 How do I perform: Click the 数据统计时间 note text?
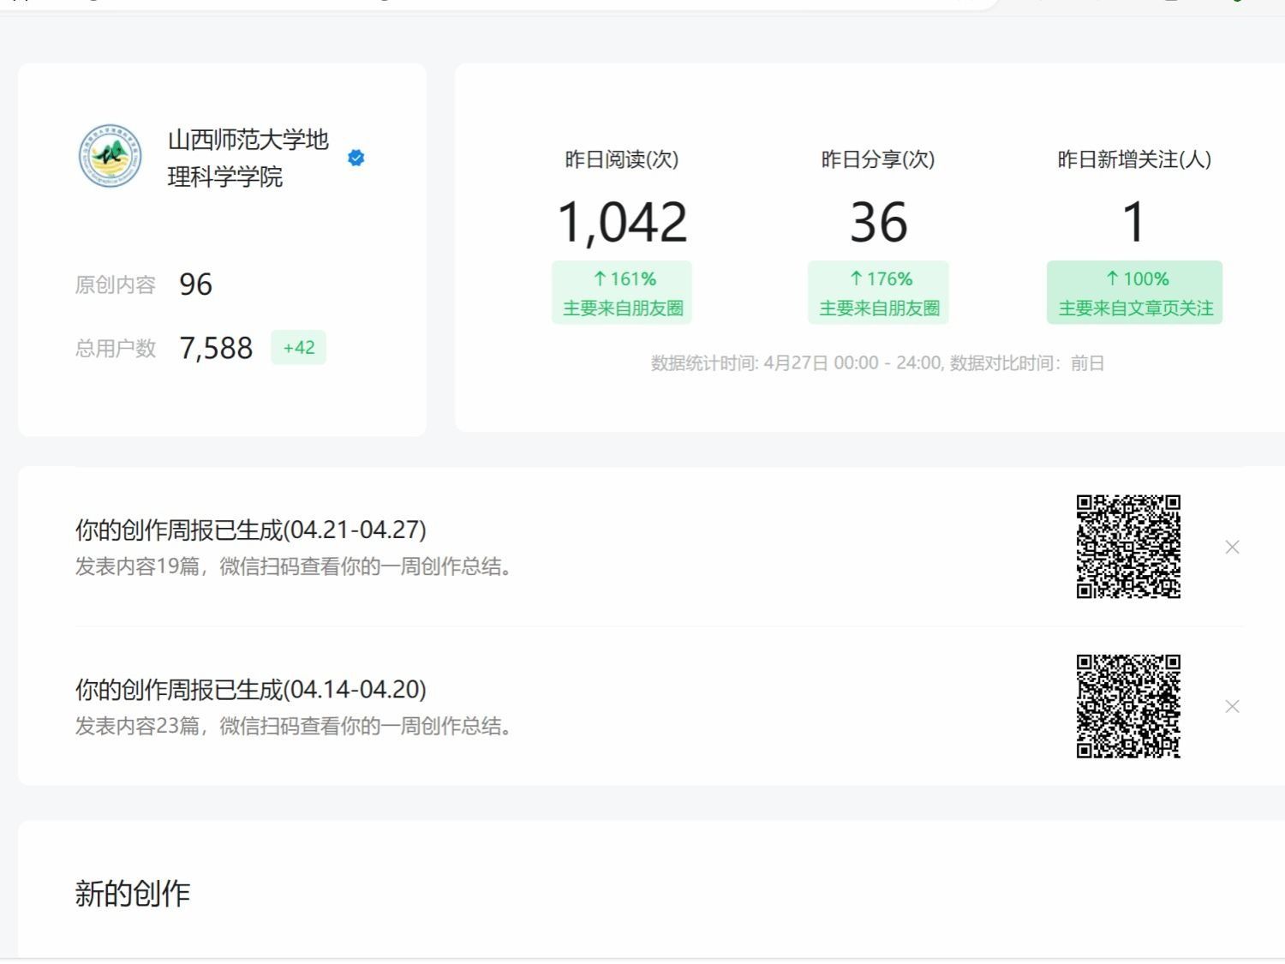pos(877,363)
